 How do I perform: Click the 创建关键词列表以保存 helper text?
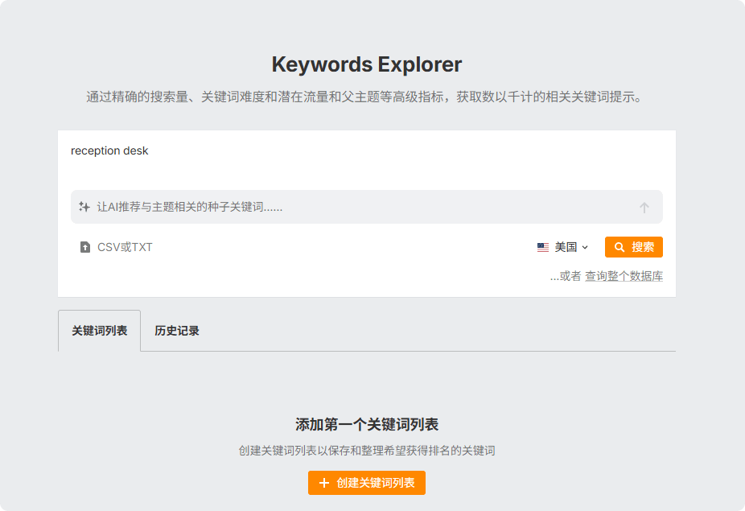tap(367, 451)
